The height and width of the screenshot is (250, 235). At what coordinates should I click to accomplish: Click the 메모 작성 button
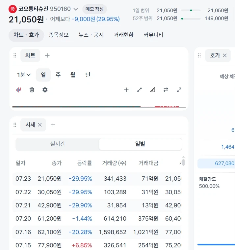click(x=94, y=9)
